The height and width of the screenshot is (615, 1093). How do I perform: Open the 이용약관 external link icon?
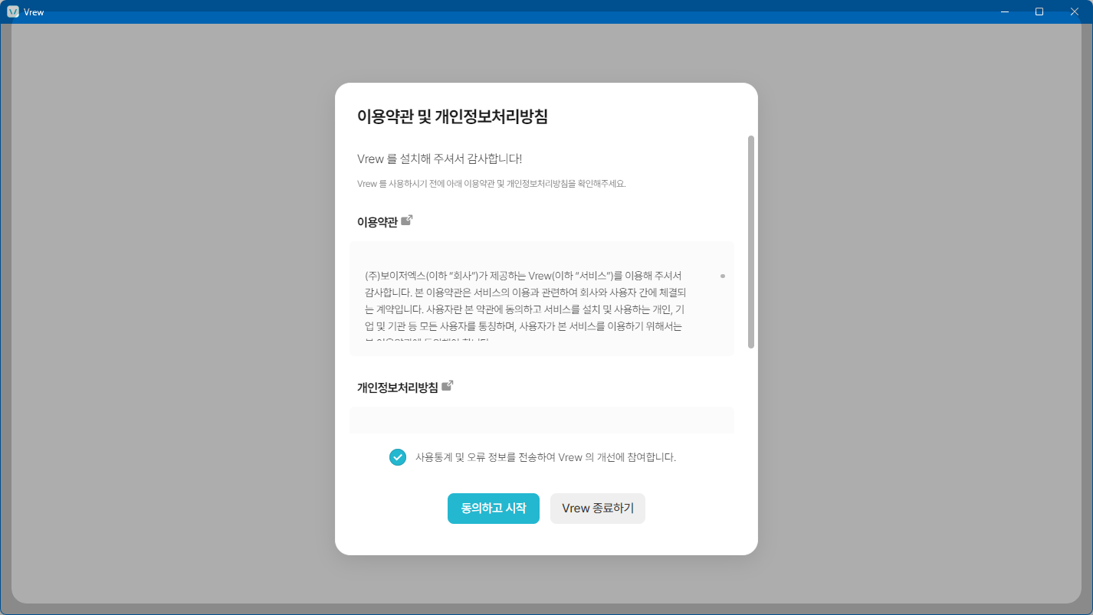(407, 221)
